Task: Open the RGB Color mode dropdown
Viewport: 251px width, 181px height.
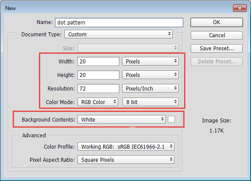Action: coord(98,102)
